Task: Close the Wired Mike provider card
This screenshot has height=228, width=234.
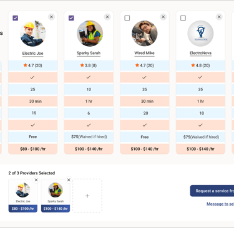Action: tap(163, 17)
